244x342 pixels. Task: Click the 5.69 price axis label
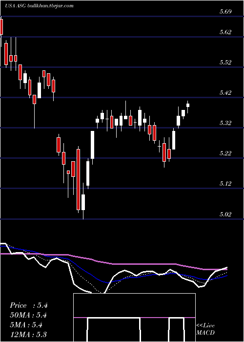[x=225, y=12]
